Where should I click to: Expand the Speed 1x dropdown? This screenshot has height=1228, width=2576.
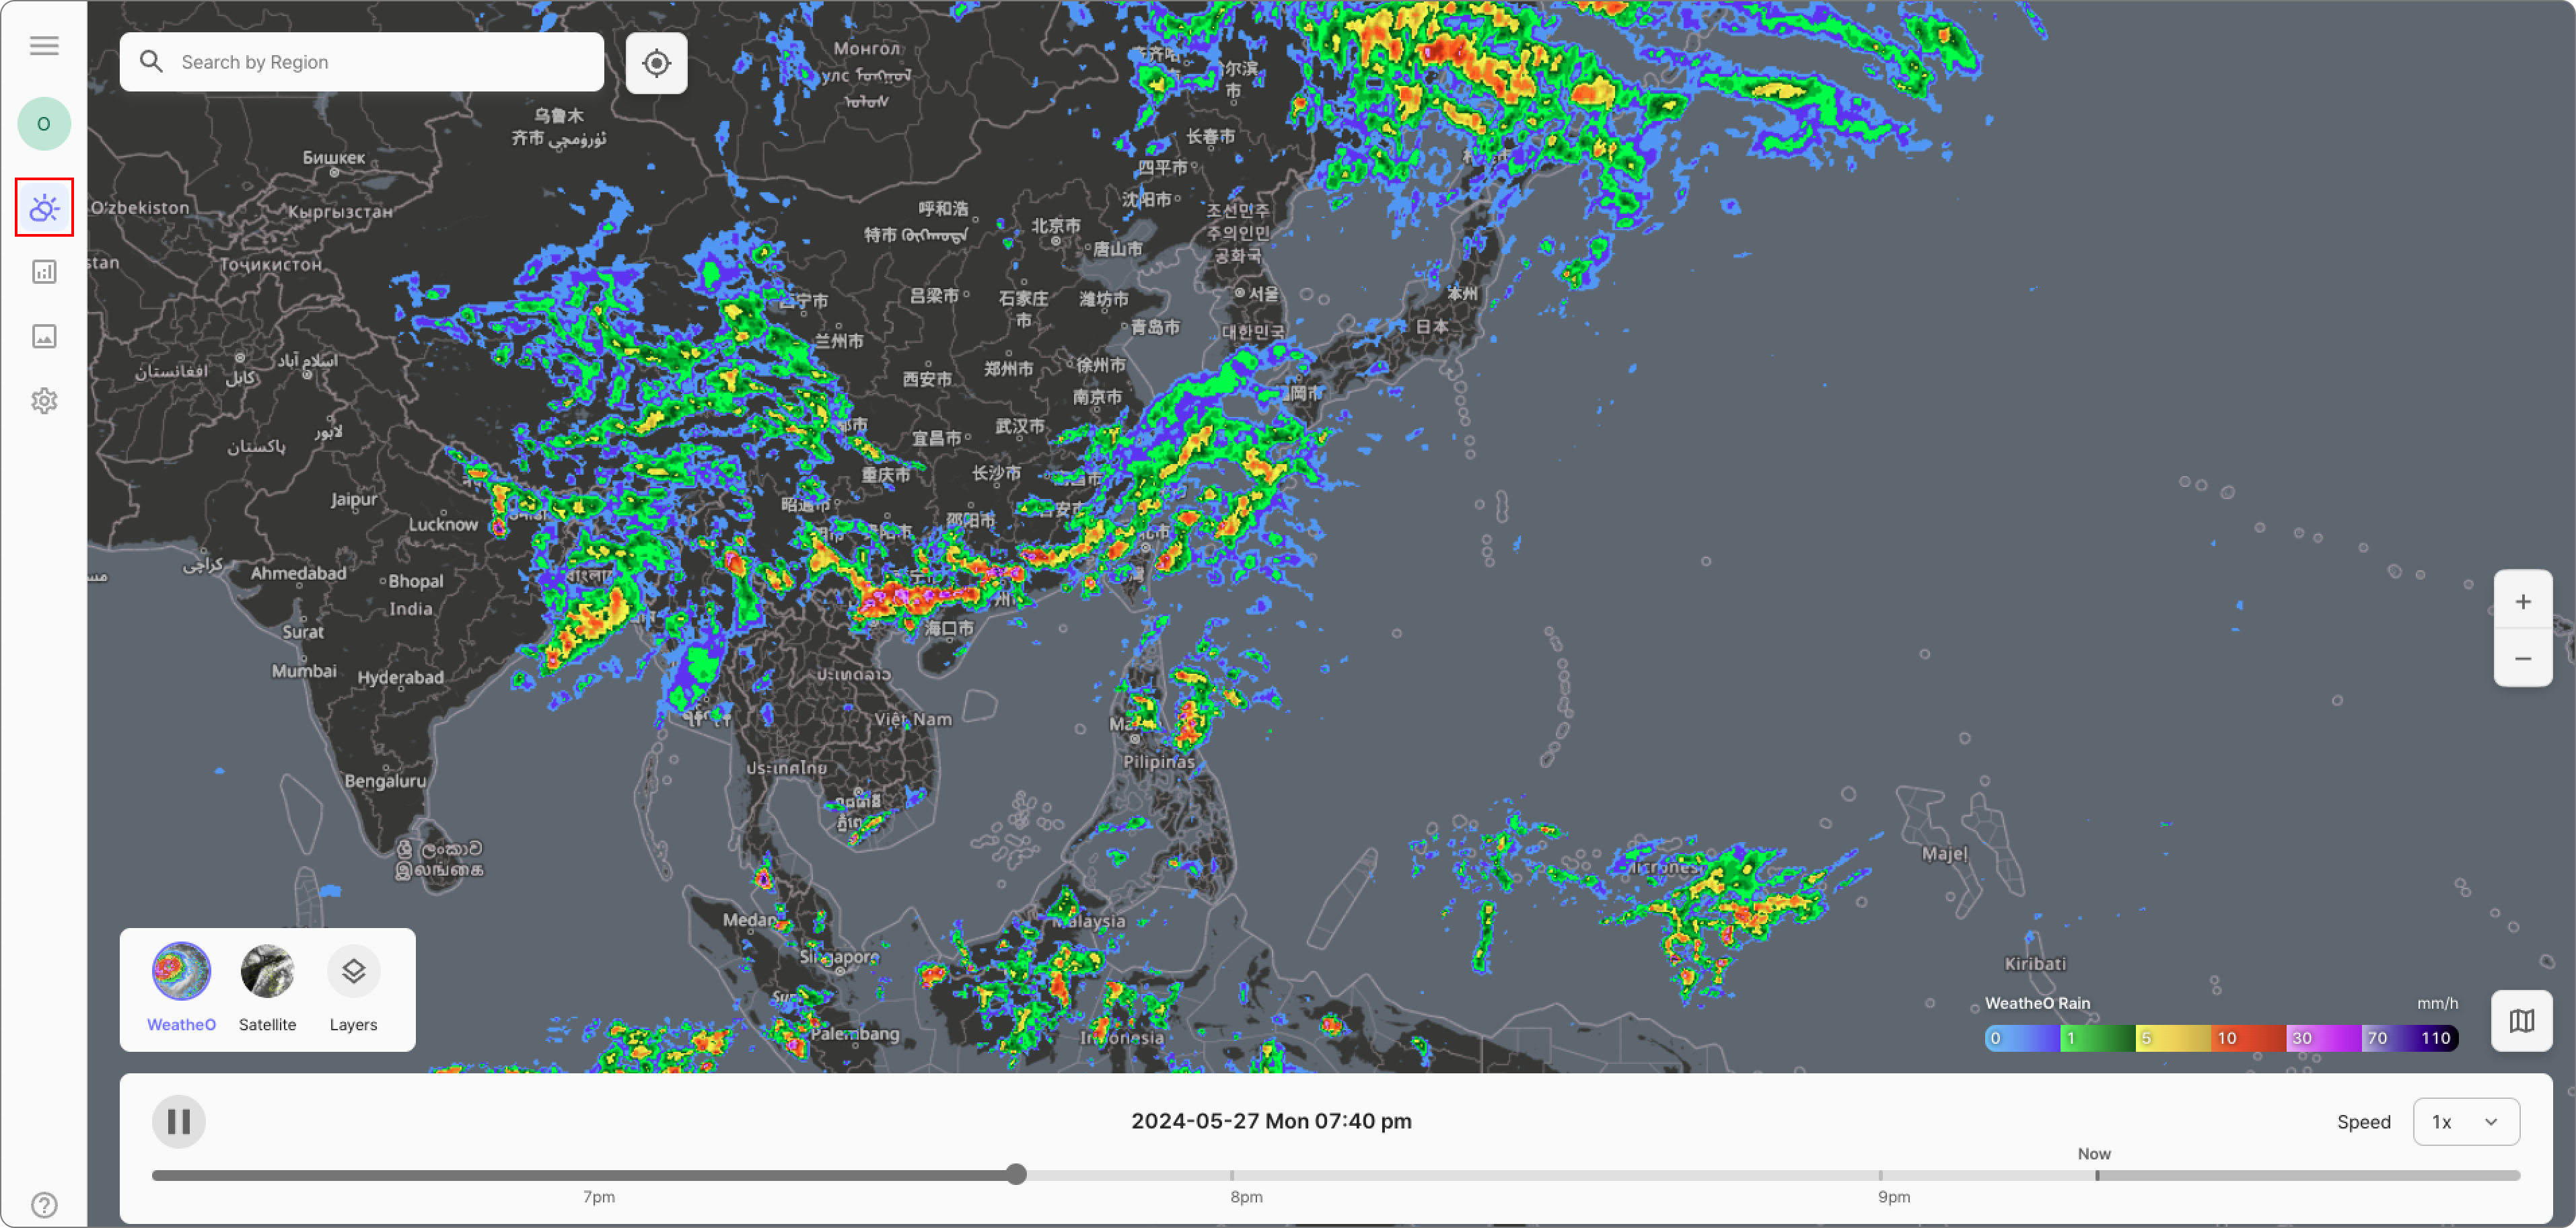[2465, 1121]
